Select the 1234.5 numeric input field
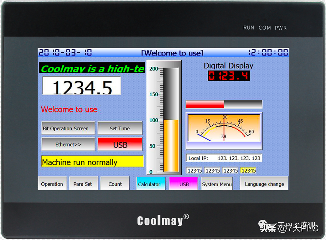This screenshot has height=240, width=326. tap(82, 86)
